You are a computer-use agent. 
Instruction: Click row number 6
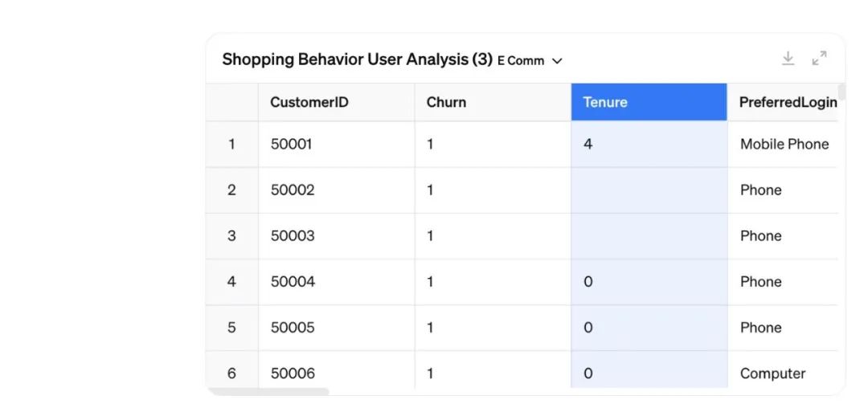231,373
